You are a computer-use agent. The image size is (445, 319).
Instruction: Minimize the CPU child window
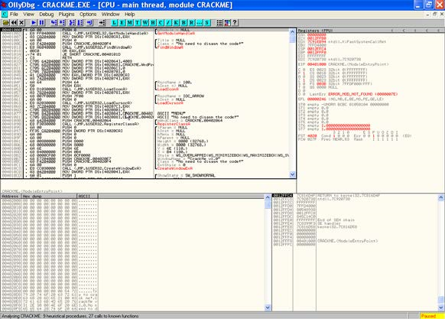coord(428,15)
